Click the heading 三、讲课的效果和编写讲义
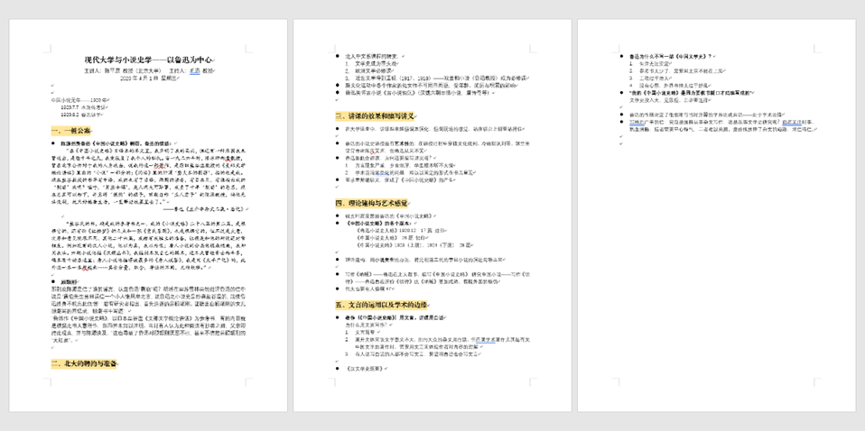The image size is (865, 431). 375,116
